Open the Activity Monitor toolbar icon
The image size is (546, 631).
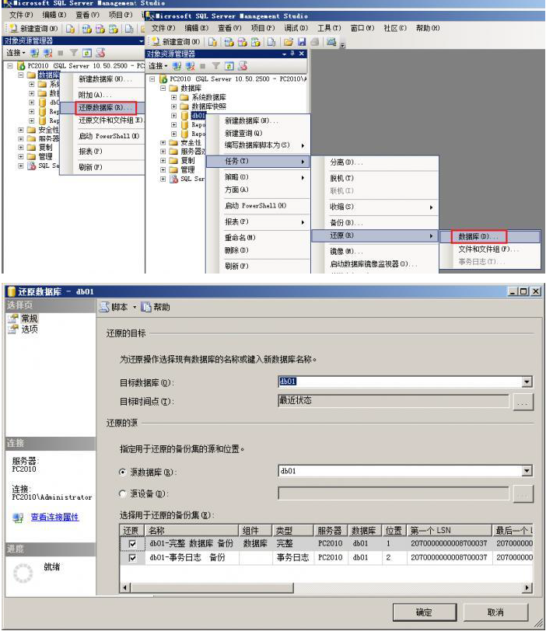pos(331,42)
